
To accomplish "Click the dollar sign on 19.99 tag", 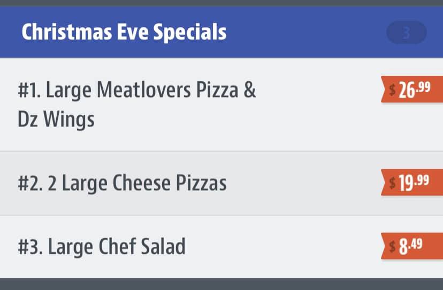I will coord(392,183).
